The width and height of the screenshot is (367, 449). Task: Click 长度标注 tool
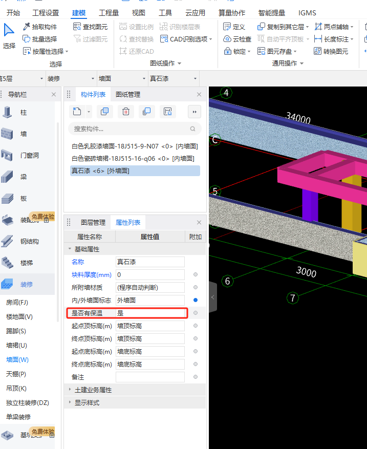tap(334, 39)
